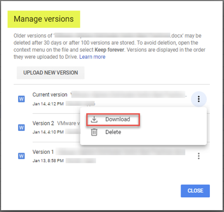Click the Jan 13, 8:58 PM timestamp
Image resolution: width=224 pixels, height=212 pixels.
(x=48, y=161)
